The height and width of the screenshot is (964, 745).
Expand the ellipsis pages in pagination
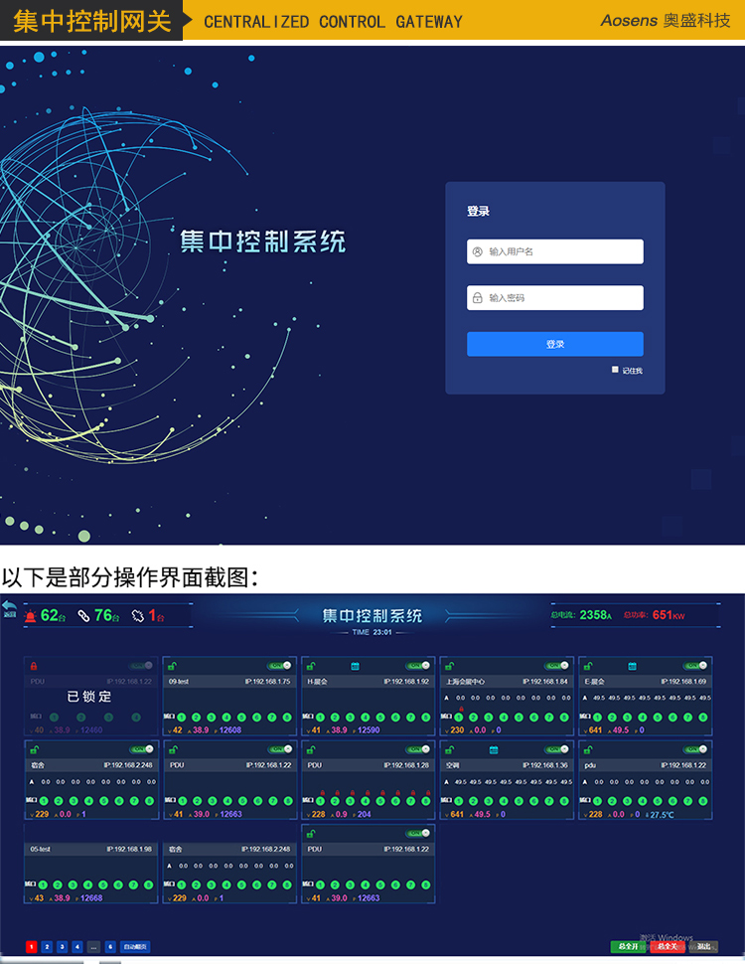(93, 947)
